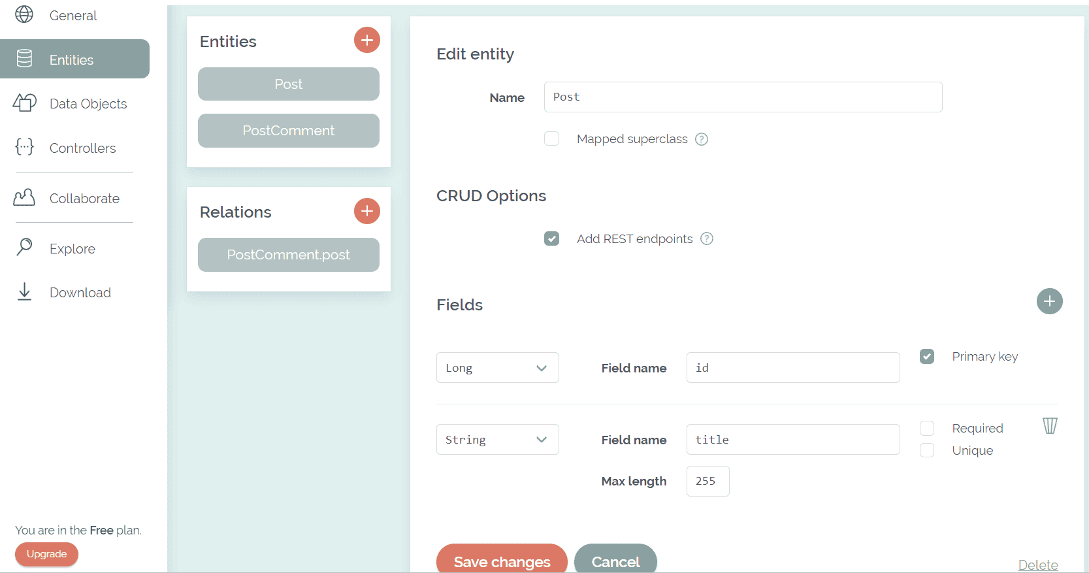Expand the String field type dropdown
Image resolution: width=1089 pixels, height=573 pixels.
point(497,440)
